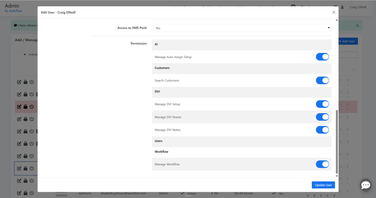The image size is (376, 198).
Task: Click the scroll-down arrow of the dialog
Action: tap(337, 176)
